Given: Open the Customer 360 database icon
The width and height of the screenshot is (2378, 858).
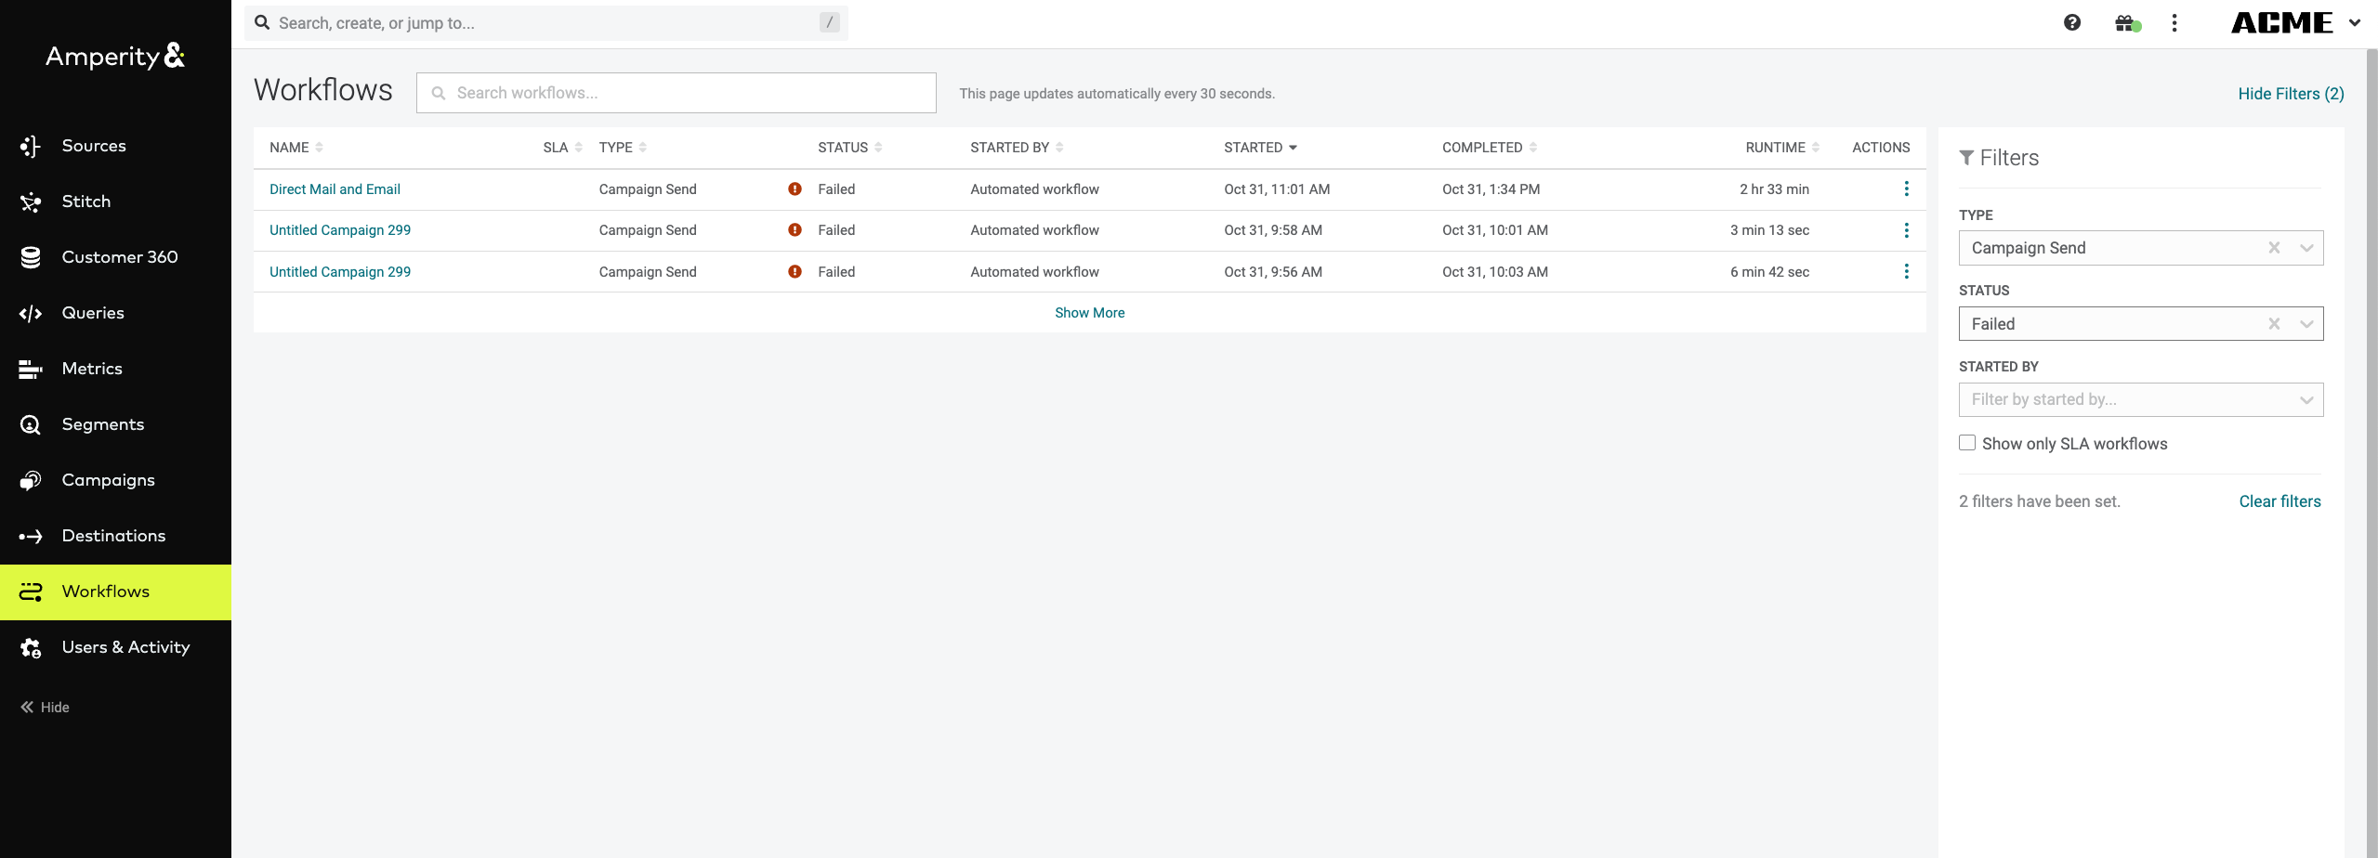Looking at the screenshot, I should pyautogui.click(x=31, y=257).
